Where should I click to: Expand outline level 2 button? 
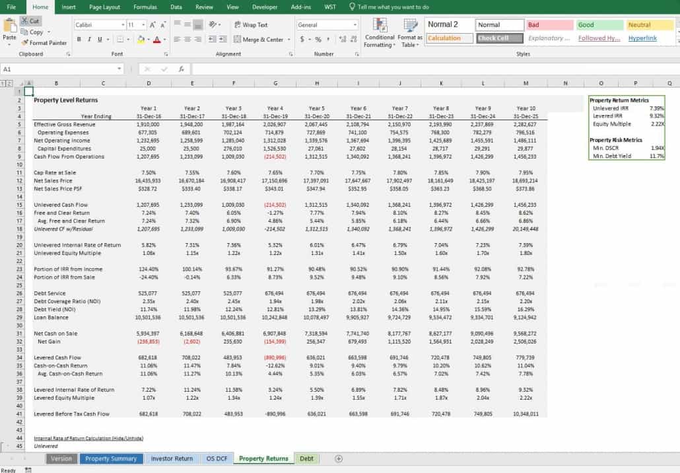[x=9, y=83]
